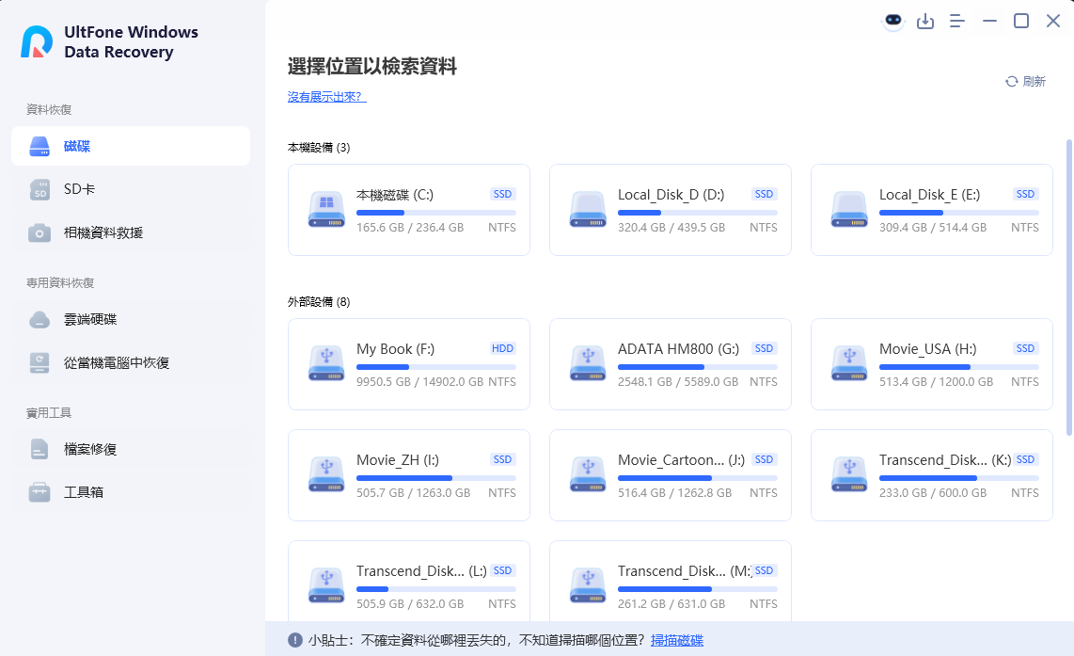Choose My Book (F:) external HDD

(x=409, y=364)
